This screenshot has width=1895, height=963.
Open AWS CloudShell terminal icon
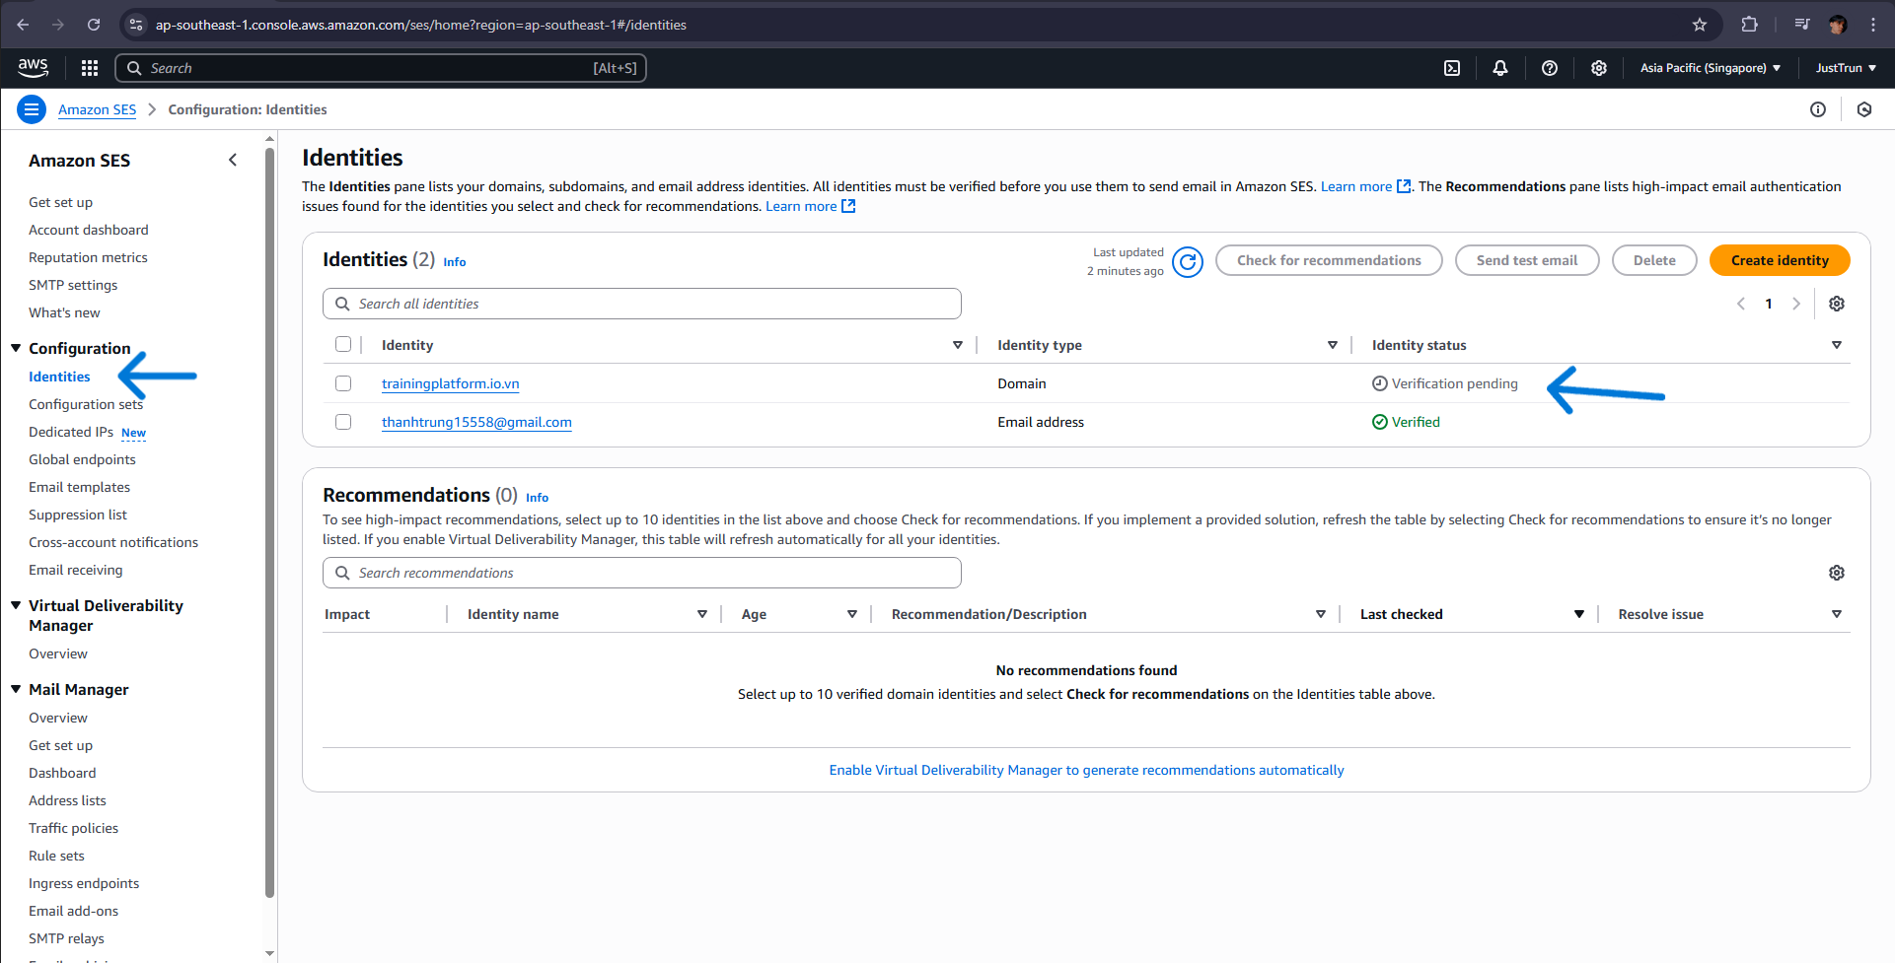[1452, 68]
